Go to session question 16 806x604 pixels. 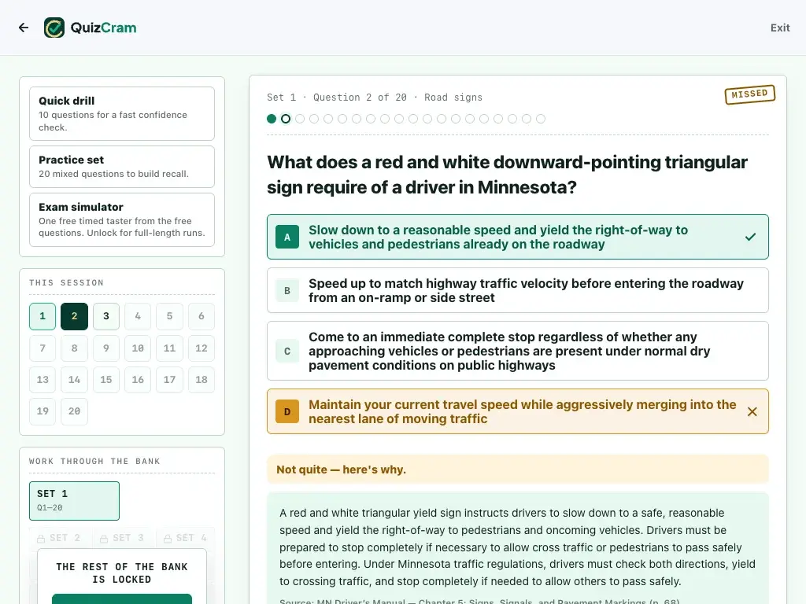click(138, 380)
